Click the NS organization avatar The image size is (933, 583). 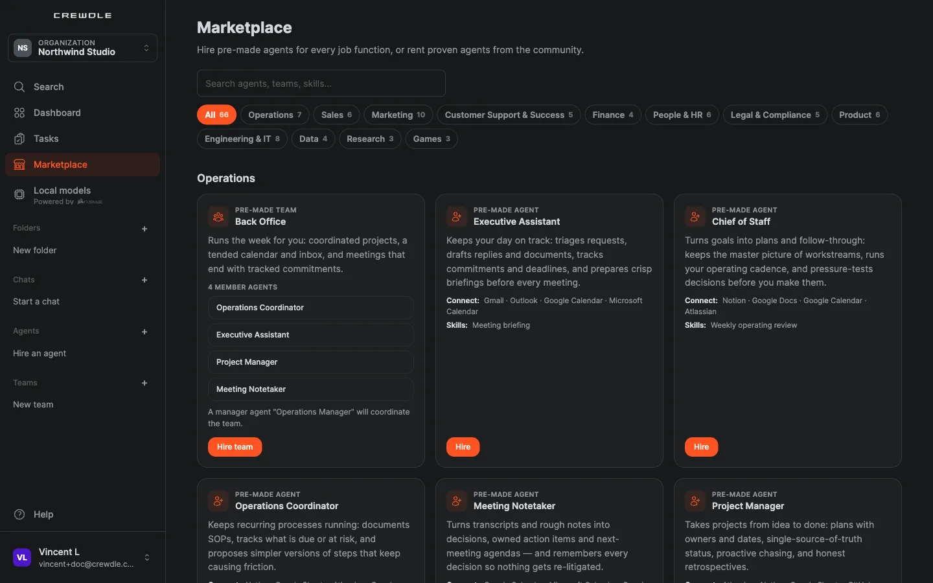tap(23, 48)
